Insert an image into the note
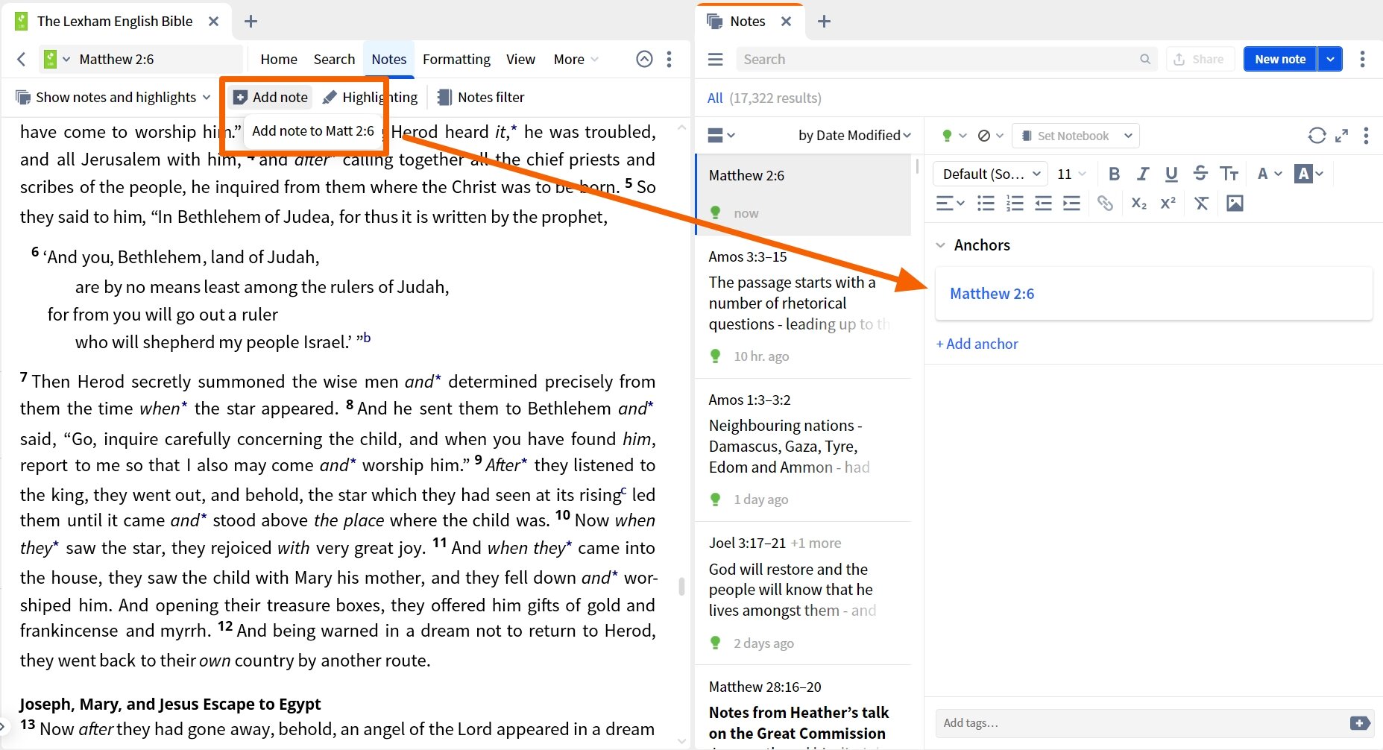Viewport: 1383px width, 750px height. point(1235,203)
